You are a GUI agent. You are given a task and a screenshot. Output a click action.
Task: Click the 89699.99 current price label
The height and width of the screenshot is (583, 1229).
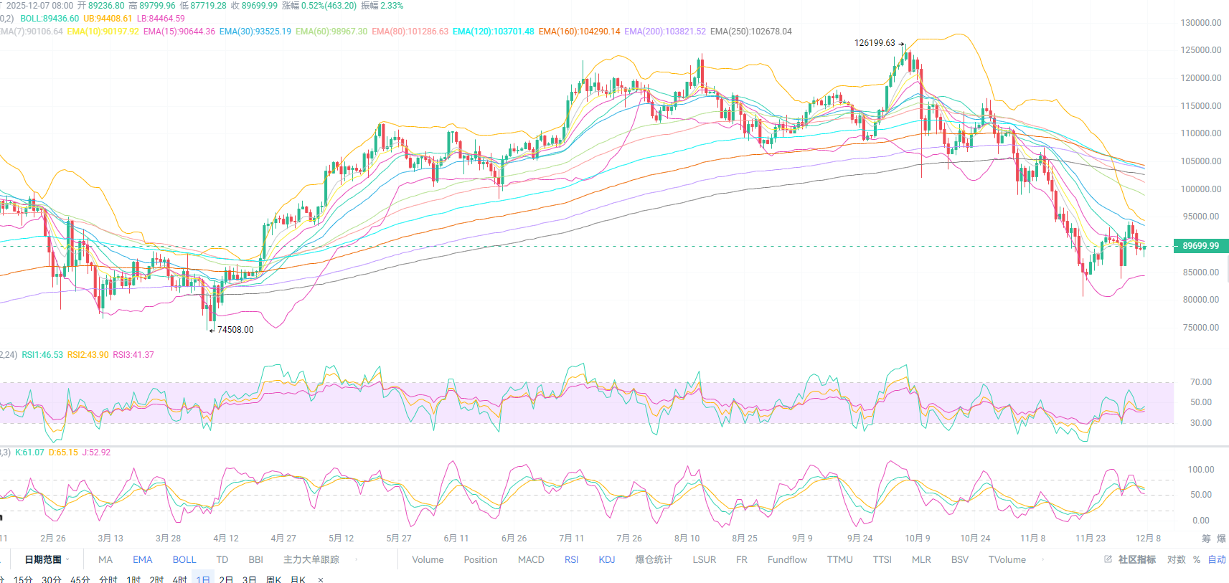[x=1200, y=246]
